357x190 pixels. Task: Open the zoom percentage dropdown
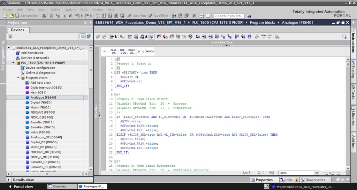(x=317, y=173)
